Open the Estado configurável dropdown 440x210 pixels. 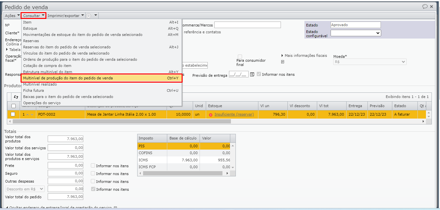pyautogui.click(x=356, y=33)
